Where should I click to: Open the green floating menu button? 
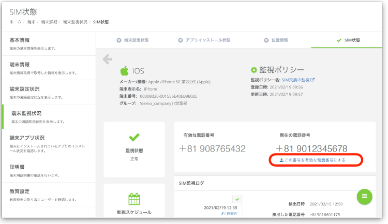pyautogui.click(x=364, y=197)
